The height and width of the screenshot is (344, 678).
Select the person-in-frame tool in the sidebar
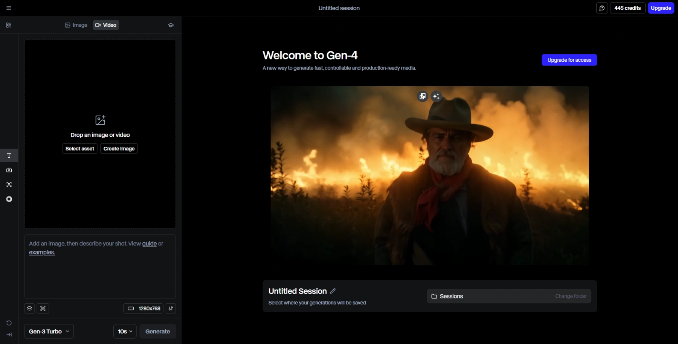[9, 184]
